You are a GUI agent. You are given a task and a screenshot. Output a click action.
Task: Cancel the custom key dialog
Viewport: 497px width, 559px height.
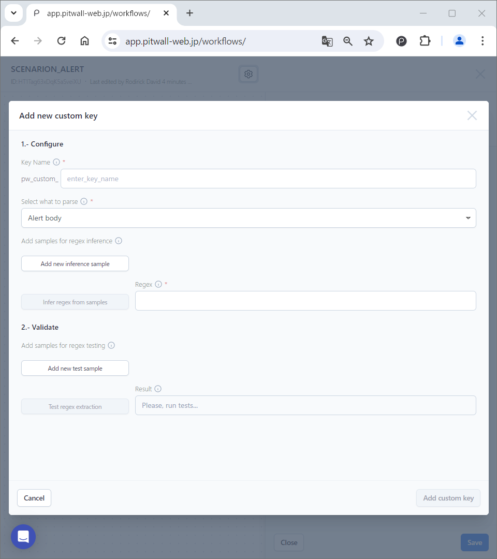click(x=34, y=498)
